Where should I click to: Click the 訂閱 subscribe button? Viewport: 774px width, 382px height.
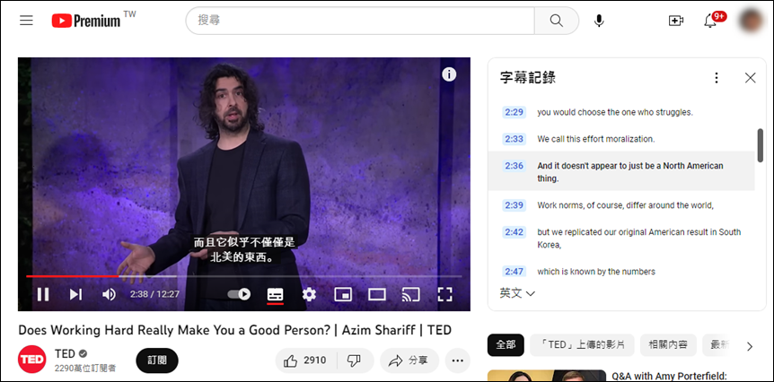157,360
